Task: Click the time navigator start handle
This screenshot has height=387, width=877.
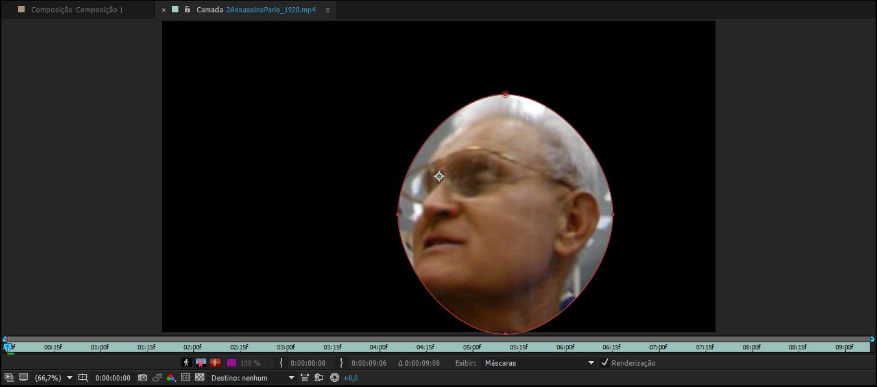Action: click(x=5, y=338)
